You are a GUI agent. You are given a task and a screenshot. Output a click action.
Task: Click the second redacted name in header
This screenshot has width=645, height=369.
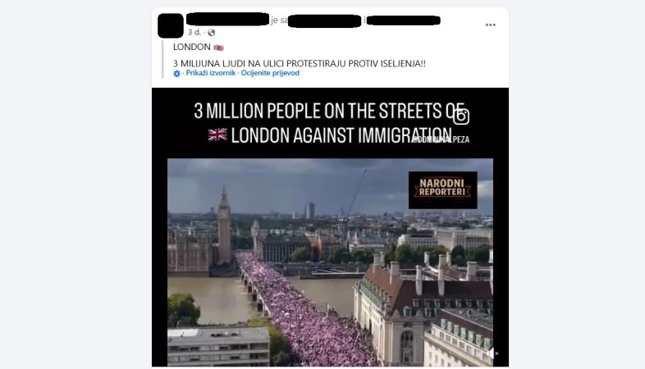pos(325,20)
